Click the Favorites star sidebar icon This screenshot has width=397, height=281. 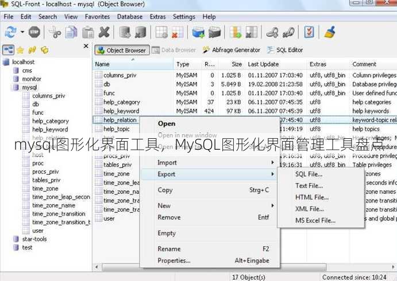(20, 50)
